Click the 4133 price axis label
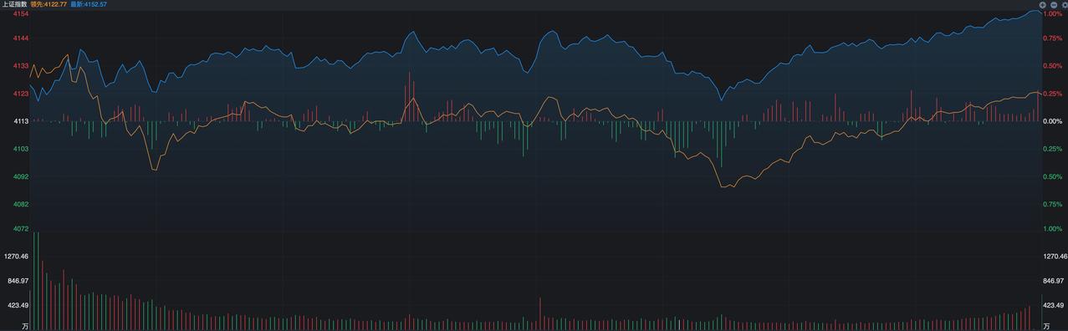The image size is (1068, 331). (x=21, y=66)
